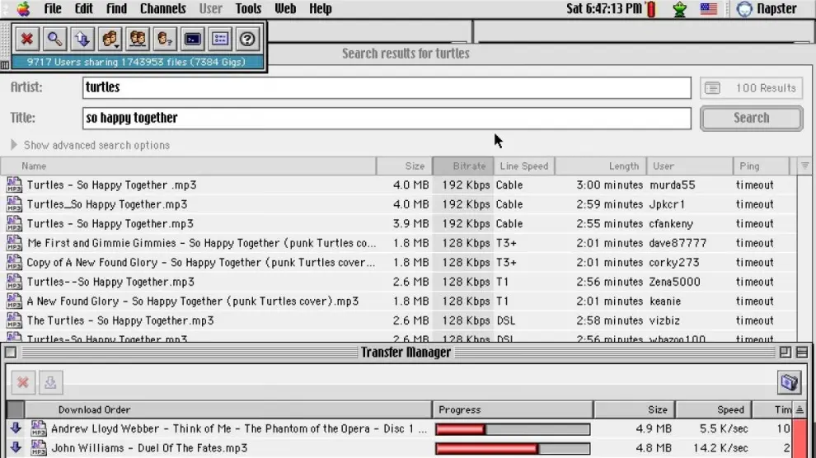Open the 100 Results dropdown
Screen dimensions: 816x458
(751, 88)
